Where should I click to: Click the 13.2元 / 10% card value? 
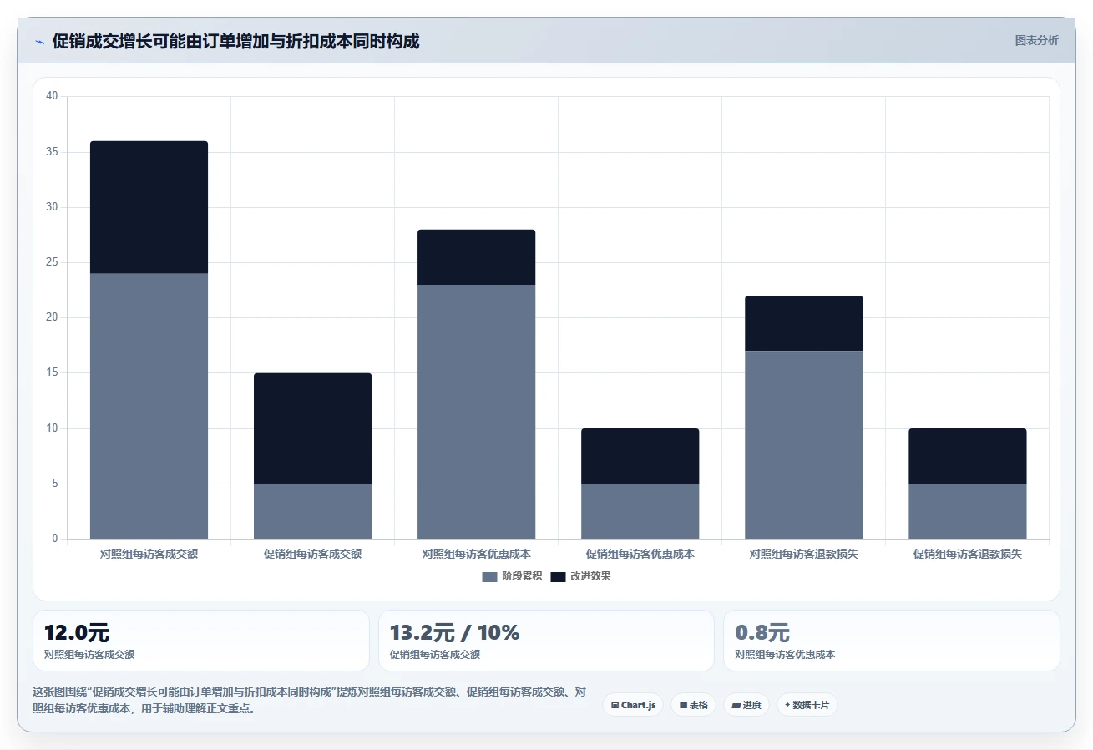pos(454,633)
